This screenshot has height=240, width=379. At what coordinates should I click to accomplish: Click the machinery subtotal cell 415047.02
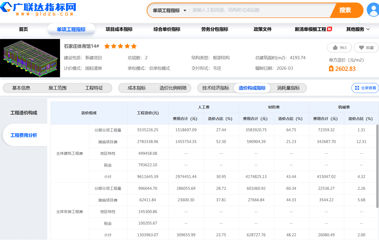326,177
